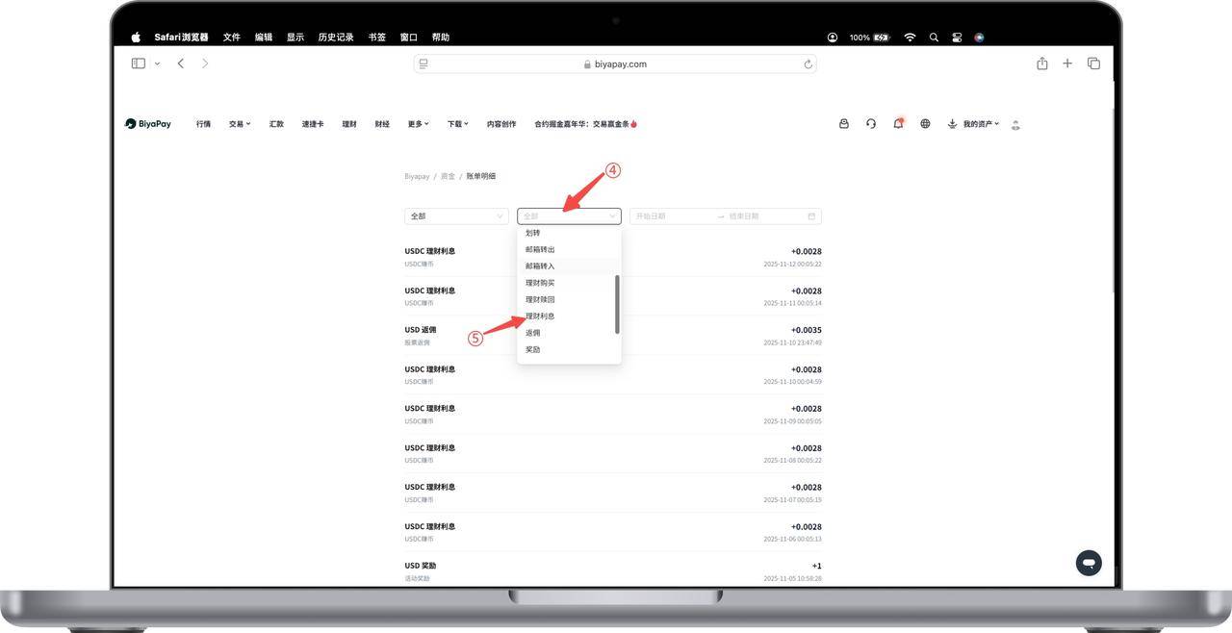The width and height of the screenshot is (1232, 633).
Task: Click the globe language icon
Action: pyautogui.click(x=925, y=124)
